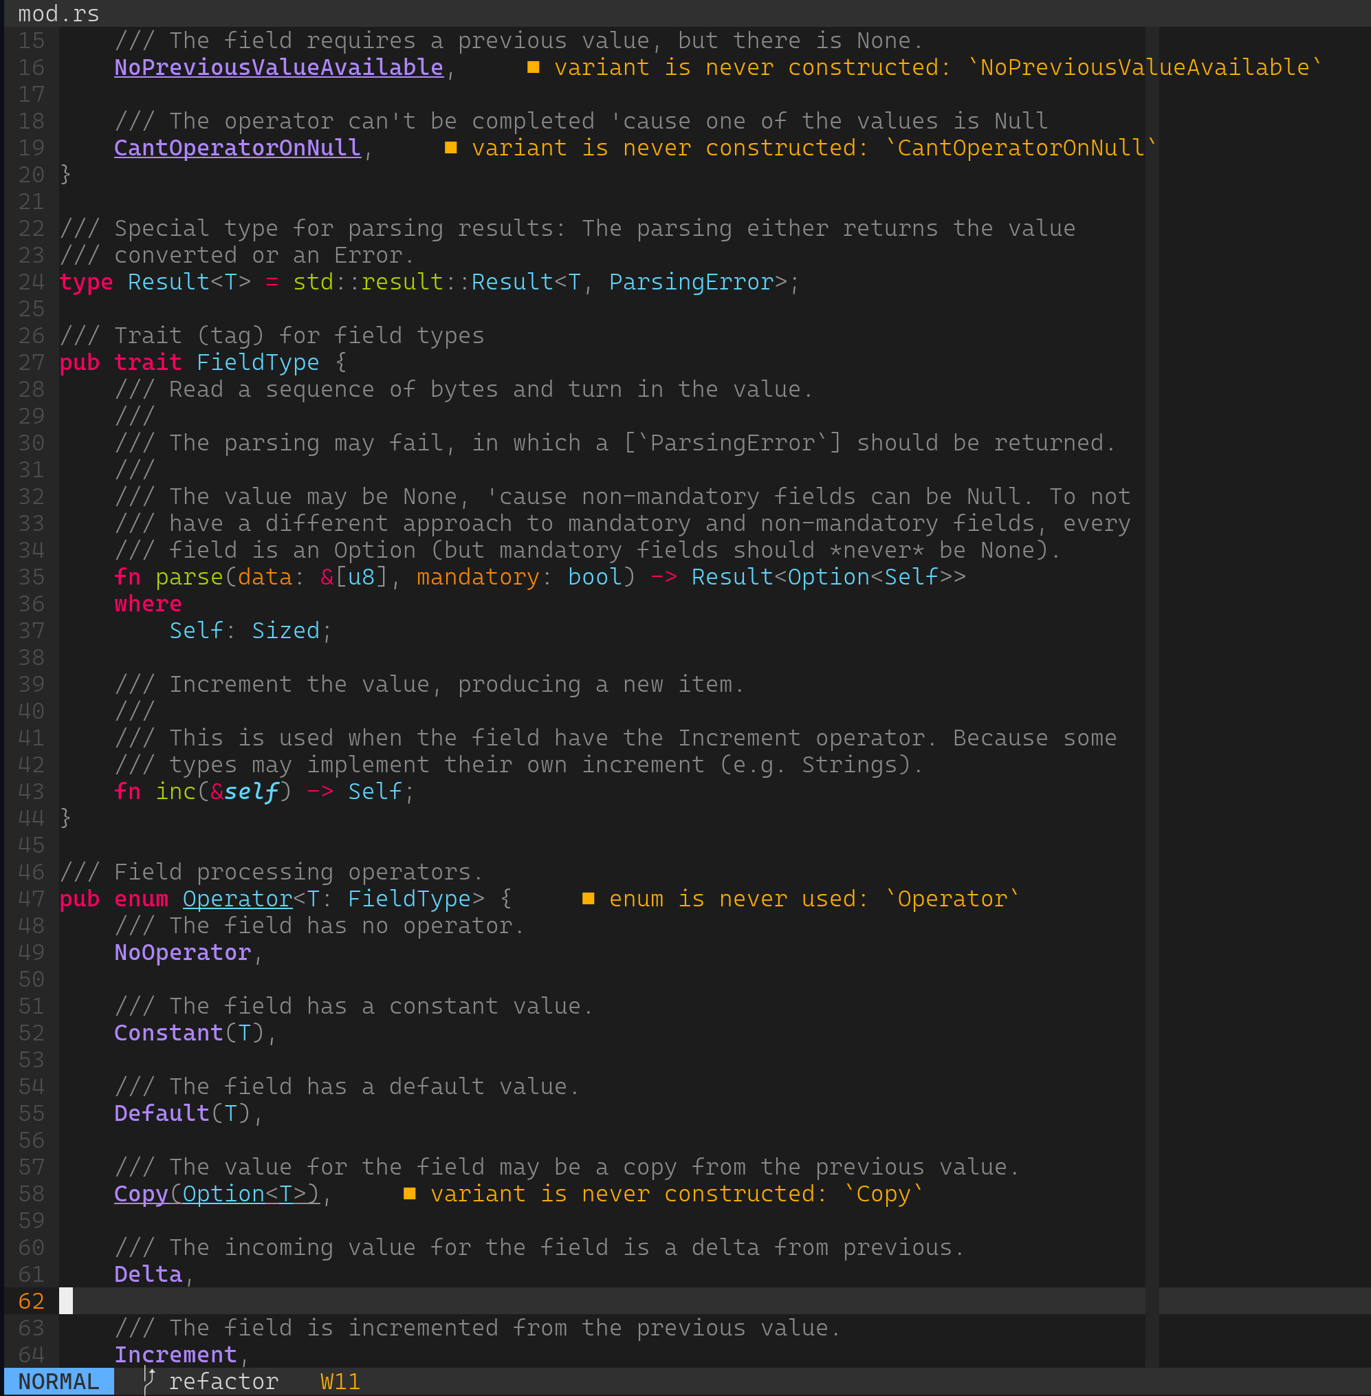Click 'std' in the std::result path
Image resolution: width=1371 pixels, height=1396 pixels.
tap(313, 282)
